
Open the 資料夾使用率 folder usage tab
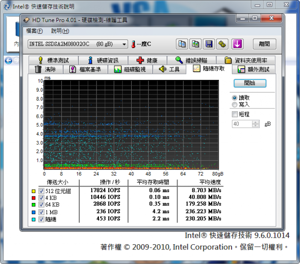(x=246, y=61)
